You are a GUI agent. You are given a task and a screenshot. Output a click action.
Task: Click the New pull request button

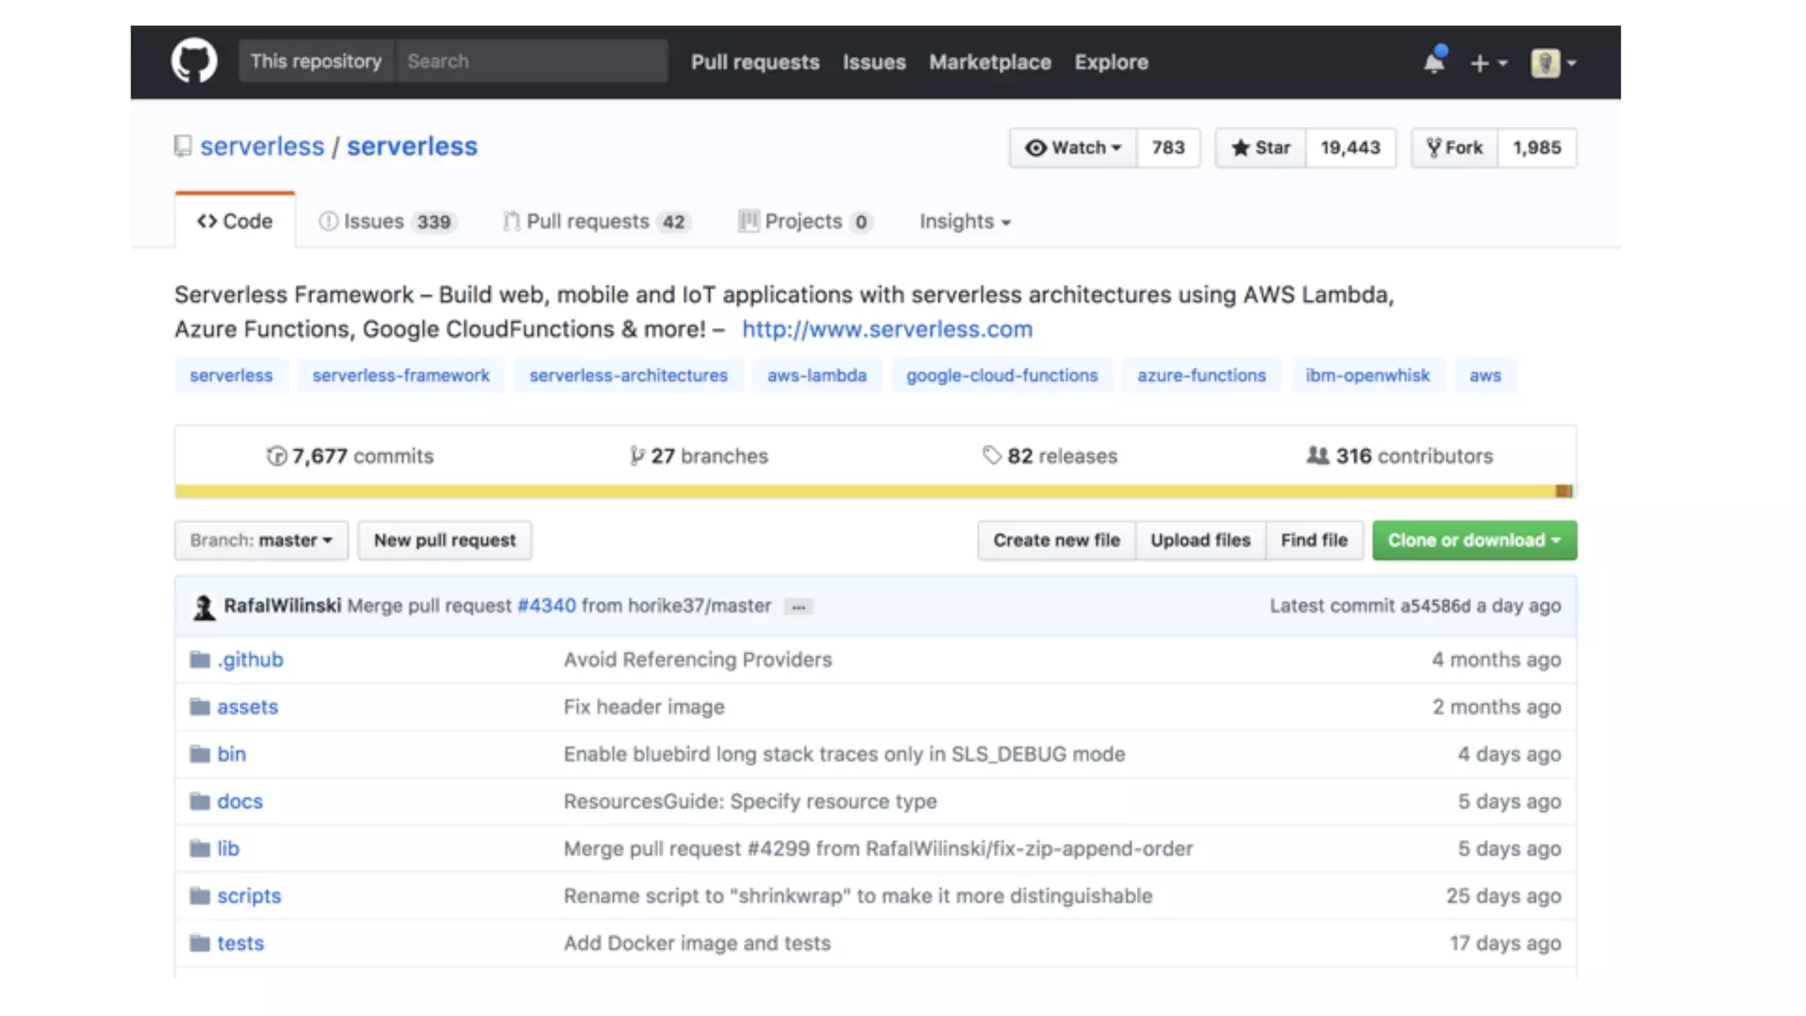[444, 541]
